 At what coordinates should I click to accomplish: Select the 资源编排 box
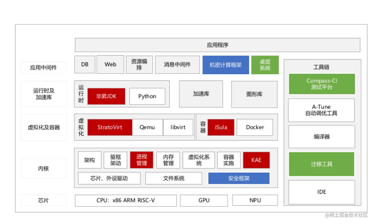tap(139, 65)
